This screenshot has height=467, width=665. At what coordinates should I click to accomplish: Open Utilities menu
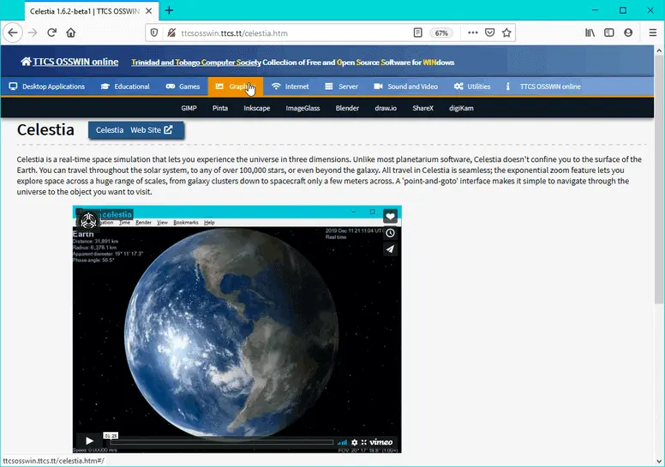pos(472,87)
